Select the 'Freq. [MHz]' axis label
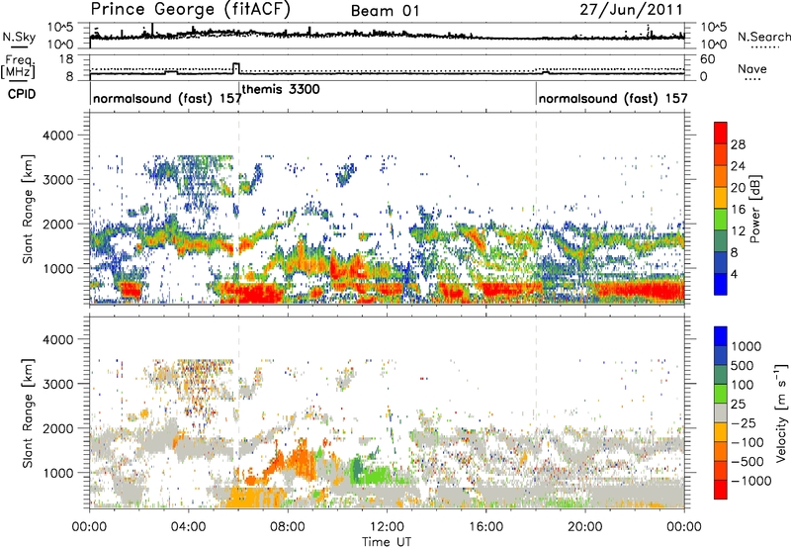Image resolution: width=791 pixels, height=548 pixels. 18,66
